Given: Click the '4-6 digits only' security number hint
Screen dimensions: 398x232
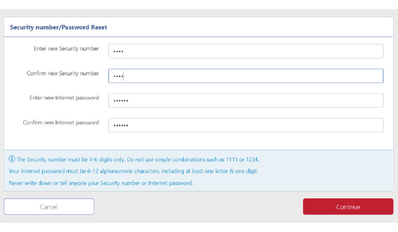Looking at the screenshot, I should tap(138, 159).
